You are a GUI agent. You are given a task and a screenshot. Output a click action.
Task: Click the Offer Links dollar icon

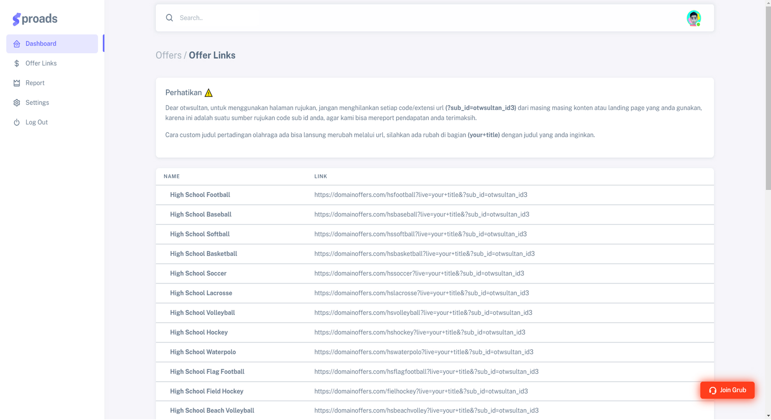click(17, 63)
